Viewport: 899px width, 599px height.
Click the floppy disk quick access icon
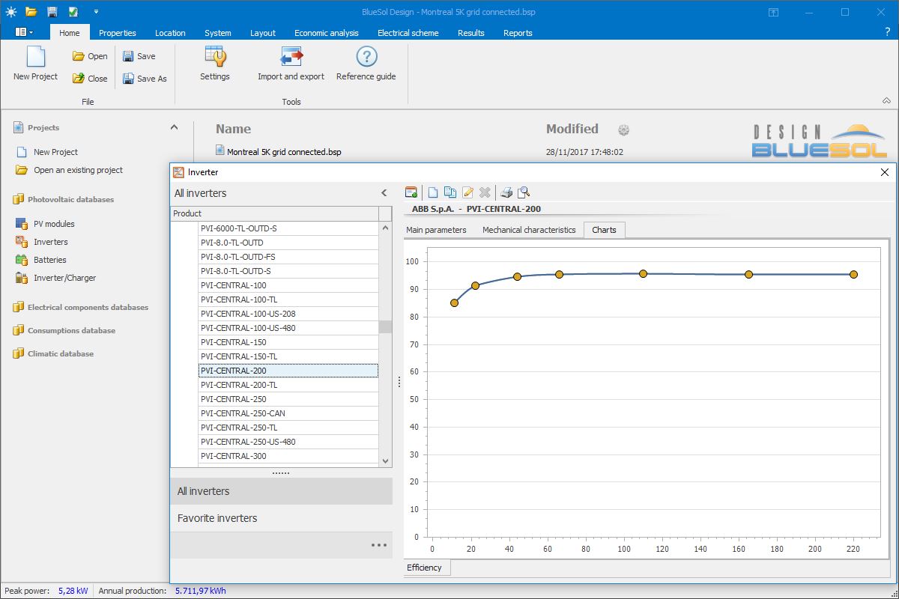click(52, 12)
